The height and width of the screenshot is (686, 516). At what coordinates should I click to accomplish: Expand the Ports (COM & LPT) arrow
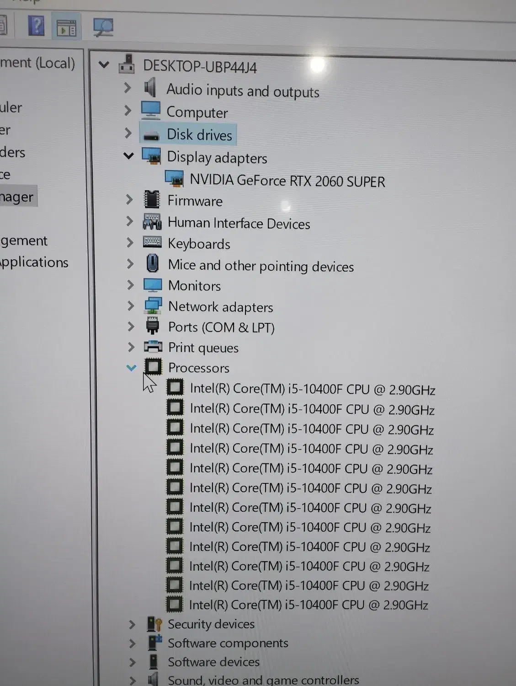131,327
